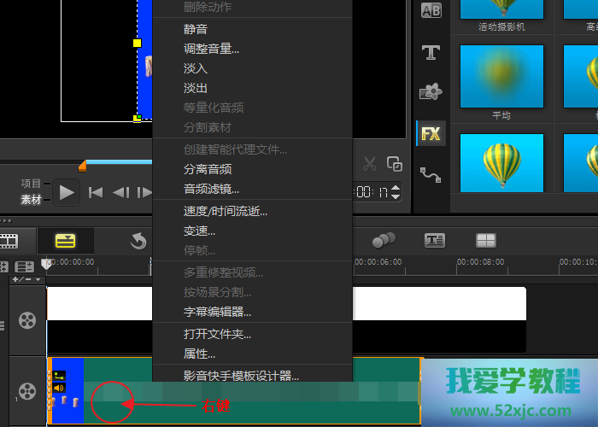Select the Transition (AB) library icon

click(431, 11)
